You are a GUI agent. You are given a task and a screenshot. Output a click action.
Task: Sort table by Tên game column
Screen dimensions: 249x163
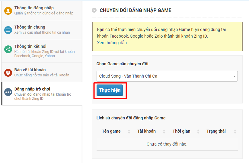click(x=111, y=131)
